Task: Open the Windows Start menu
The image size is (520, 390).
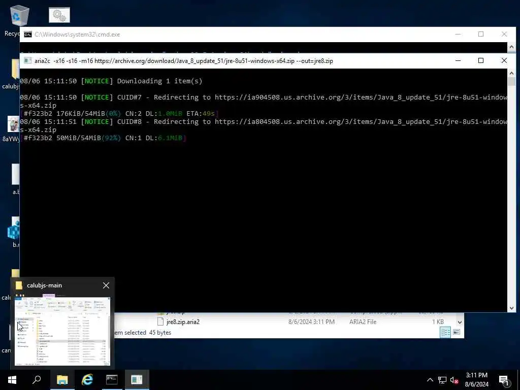Action: click(12, 380)
